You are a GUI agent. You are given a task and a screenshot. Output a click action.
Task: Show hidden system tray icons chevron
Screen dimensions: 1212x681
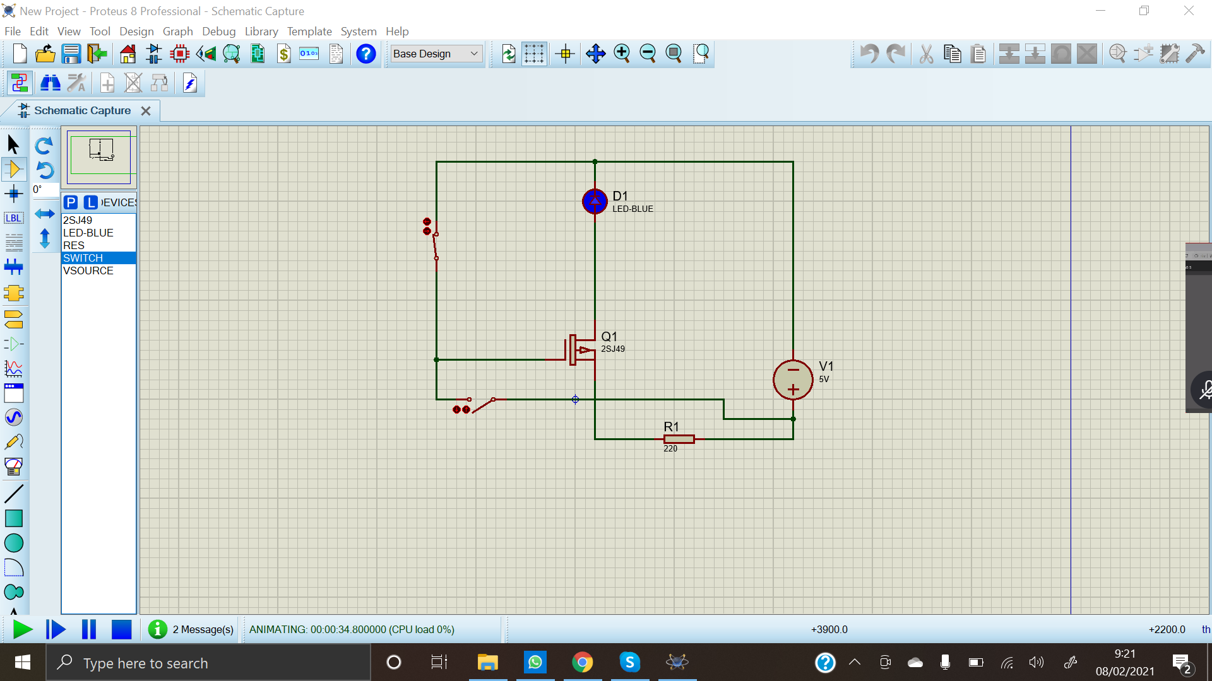pos(855,662)
